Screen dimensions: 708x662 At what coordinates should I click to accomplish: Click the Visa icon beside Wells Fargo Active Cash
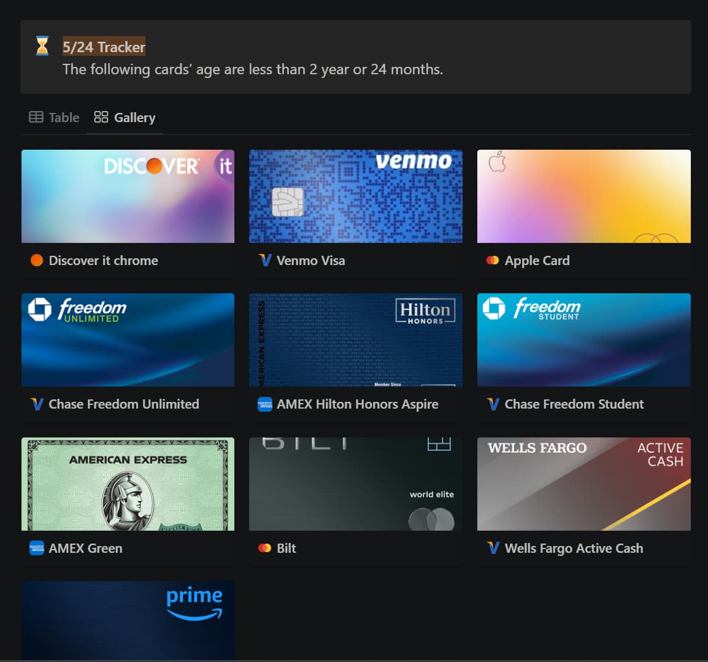pos(493,548)
